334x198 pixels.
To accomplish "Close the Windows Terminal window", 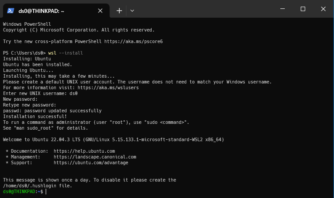I will [x=323, y=9].
